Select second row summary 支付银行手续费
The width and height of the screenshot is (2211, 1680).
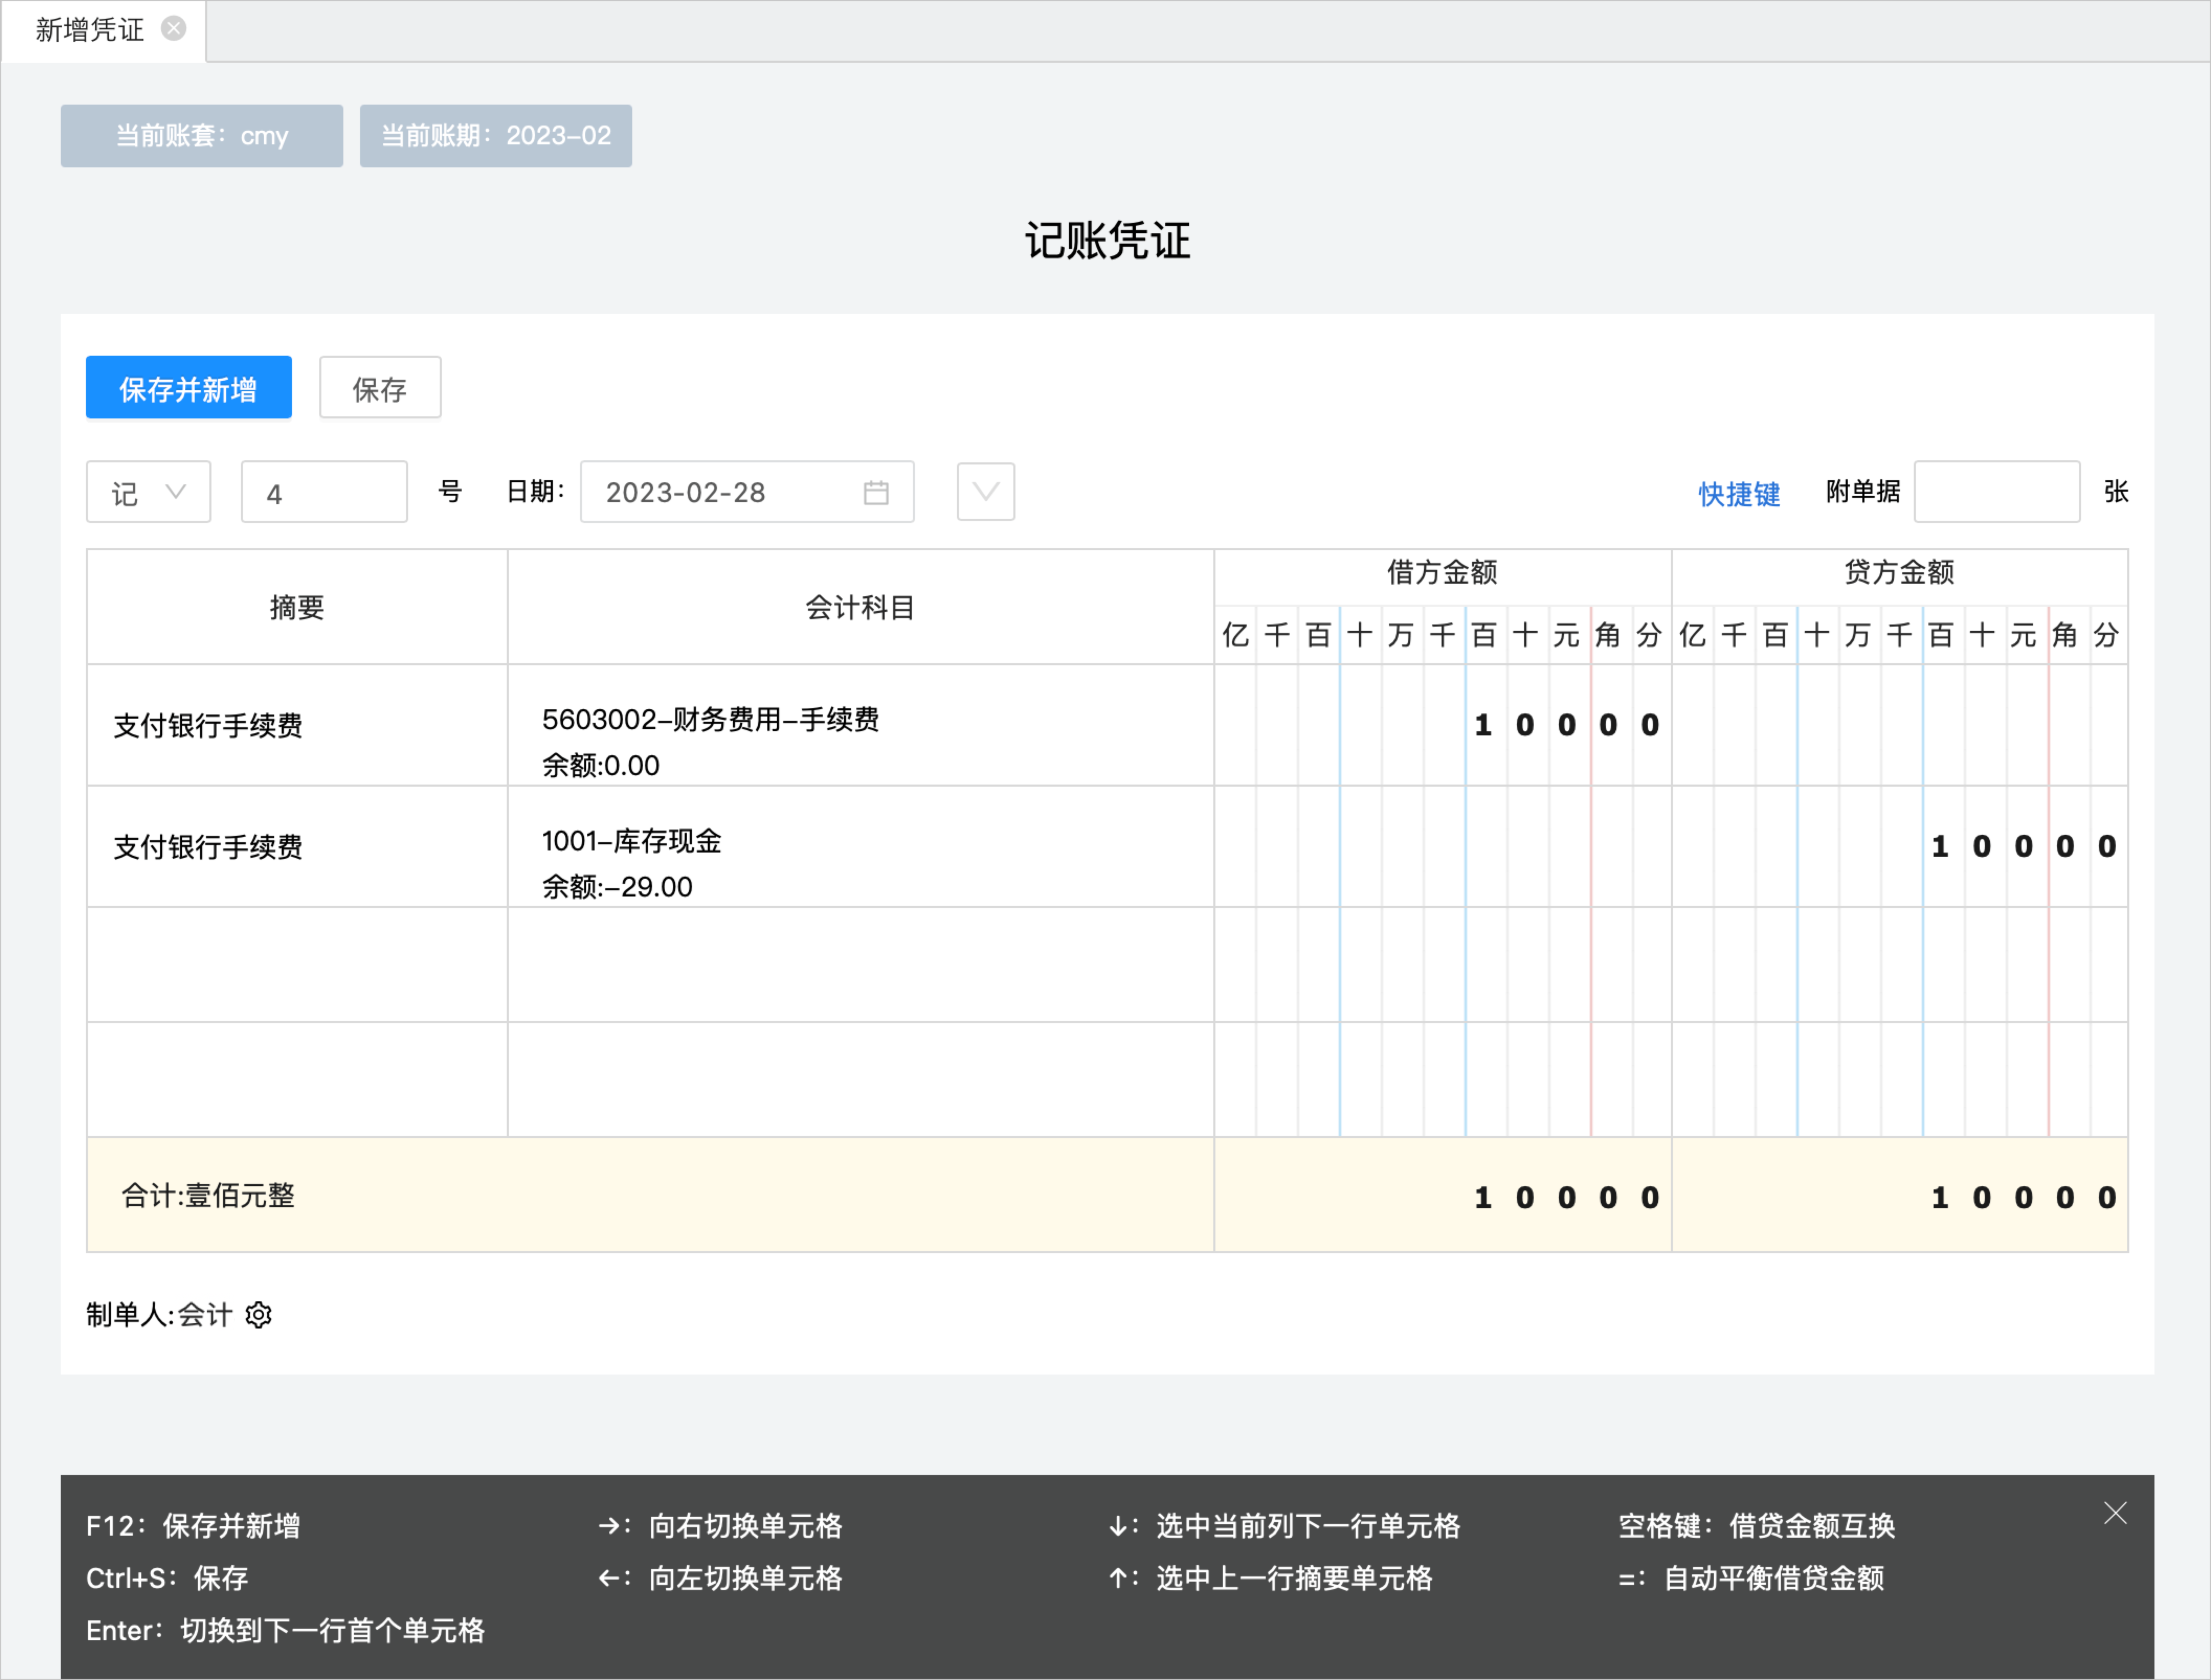point(208,847)
